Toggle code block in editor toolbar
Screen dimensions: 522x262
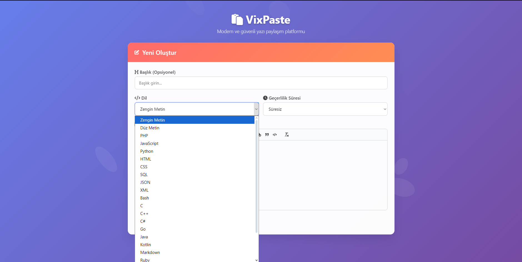[x=275, y=135]
